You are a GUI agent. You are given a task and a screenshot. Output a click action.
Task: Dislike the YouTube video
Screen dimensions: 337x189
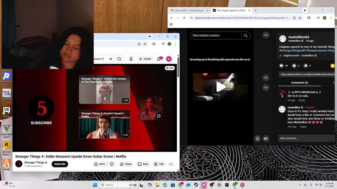point(112,164)
